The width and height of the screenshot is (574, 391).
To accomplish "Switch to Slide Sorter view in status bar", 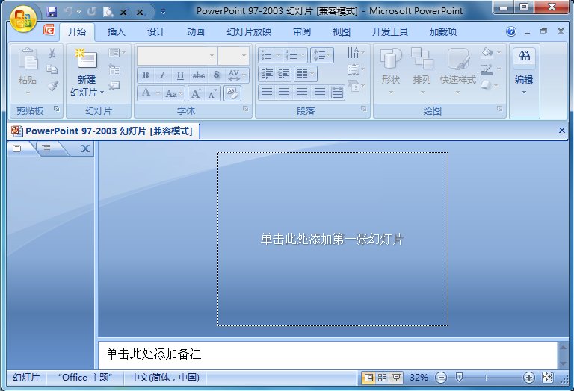I will point(382,378).
